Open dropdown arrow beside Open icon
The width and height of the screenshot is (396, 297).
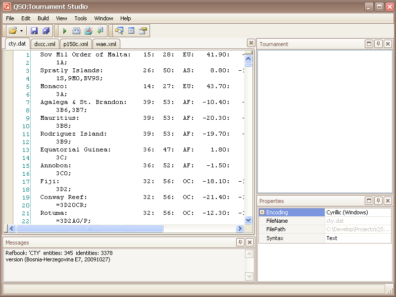pos(21,31)
